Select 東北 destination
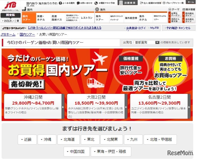 point(90,139)
